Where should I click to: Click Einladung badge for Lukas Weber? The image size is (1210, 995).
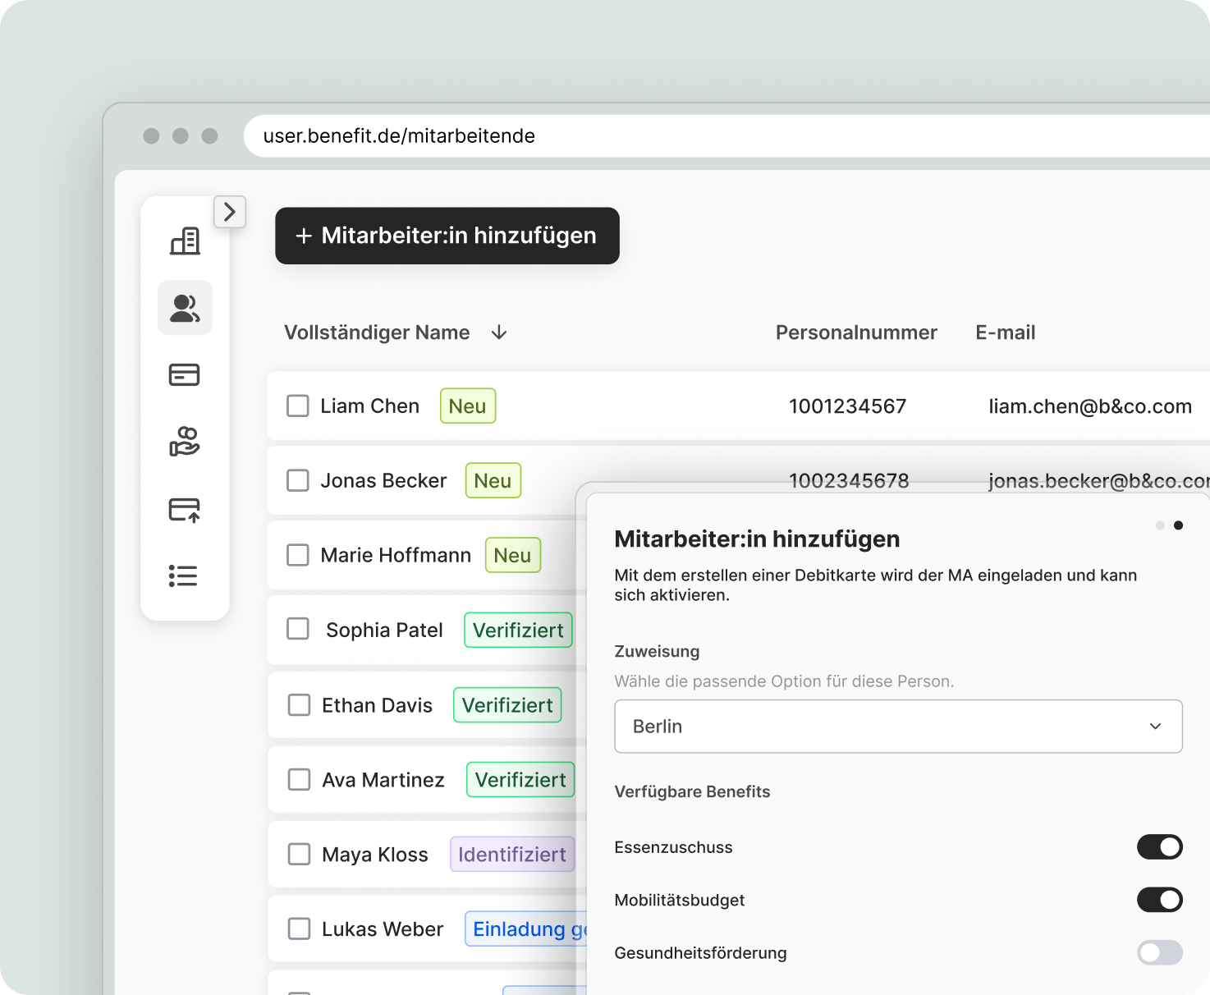tap(526, 929)
